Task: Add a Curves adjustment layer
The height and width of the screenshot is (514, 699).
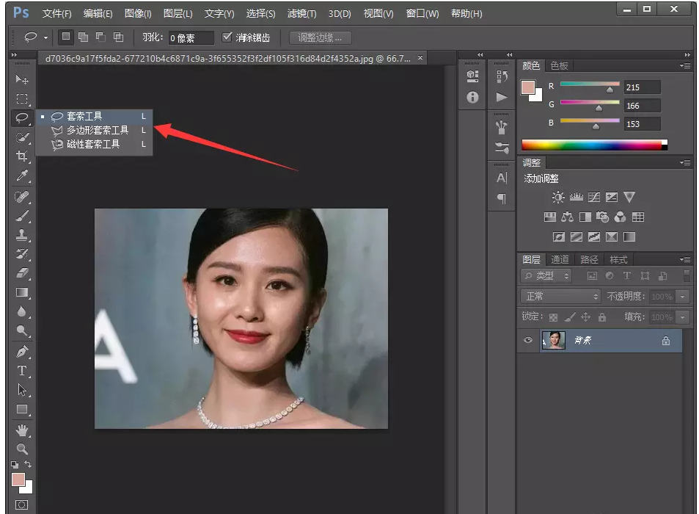Action: pyautogui.click(x=596, y=197)
